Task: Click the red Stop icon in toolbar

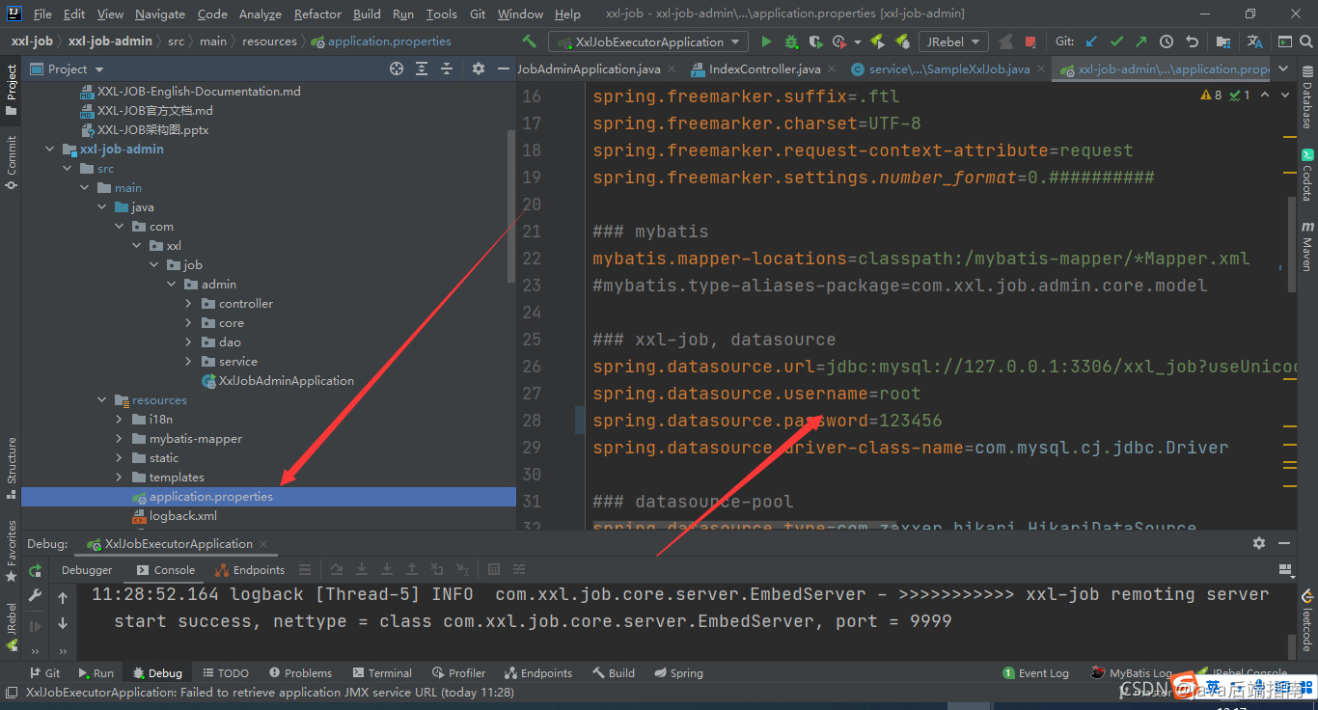Action: click(1030, 41)
